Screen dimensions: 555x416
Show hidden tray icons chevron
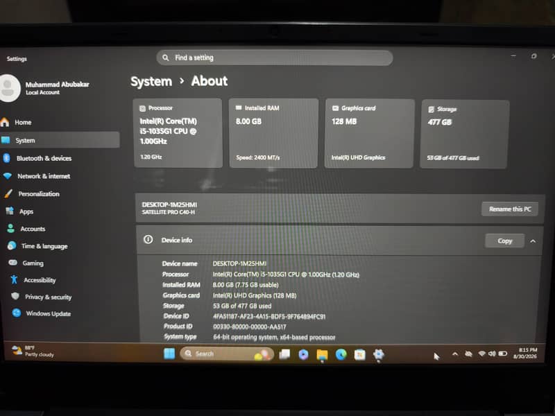455,354
